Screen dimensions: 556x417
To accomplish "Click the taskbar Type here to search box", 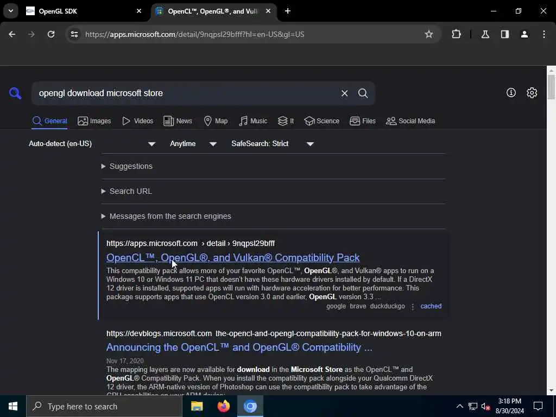I will pyautogui.click(x=104, y=406).
